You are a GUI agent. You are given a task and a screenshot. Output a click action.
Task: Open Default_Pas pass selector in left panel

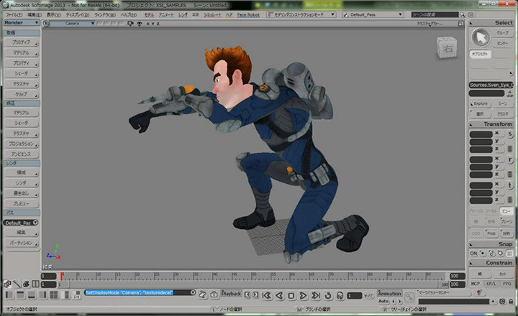point(21,223)
